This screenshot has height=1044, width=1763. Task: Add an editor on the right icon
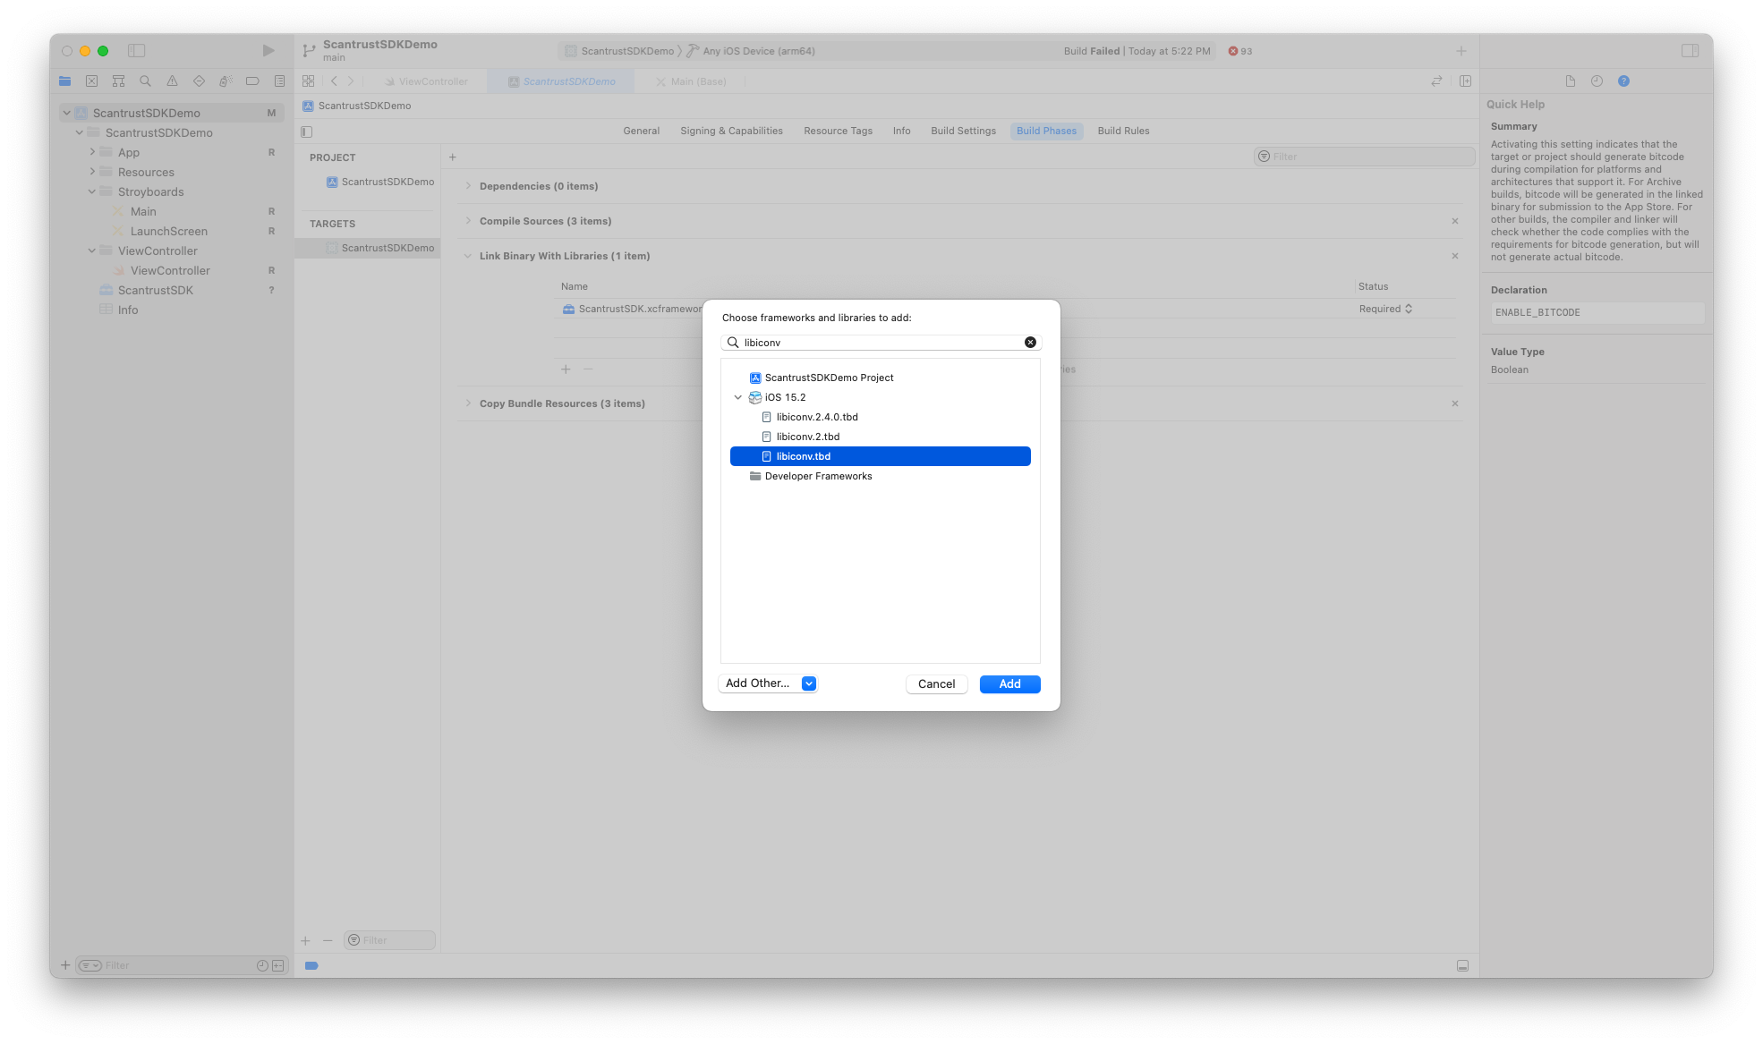[x=1465, y=81]
